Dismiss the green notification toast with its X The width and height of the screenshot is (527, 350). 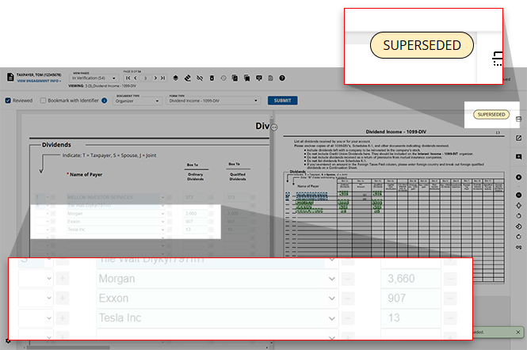tap(518, 333)
